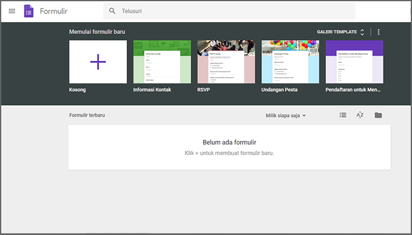The image size is (412, 235).
Task: Open the folder file picker
Action: point(378,115)
